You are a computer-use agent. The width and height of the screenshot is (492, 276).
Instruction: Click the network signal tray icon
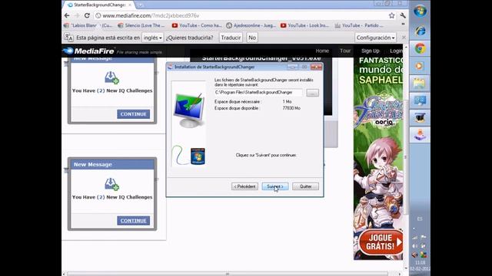pyautogui.click(x=415, y=237)
